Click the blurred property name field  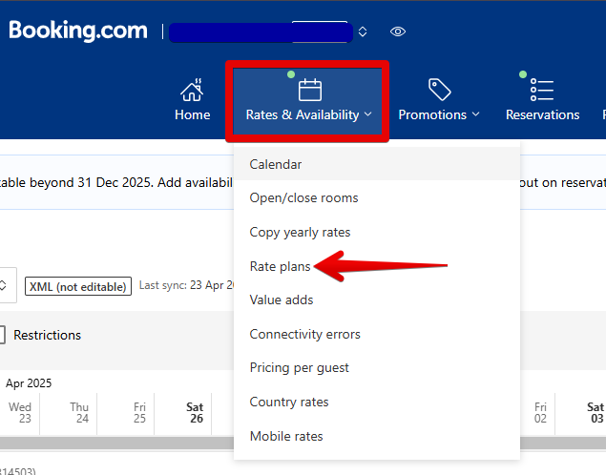261,32
